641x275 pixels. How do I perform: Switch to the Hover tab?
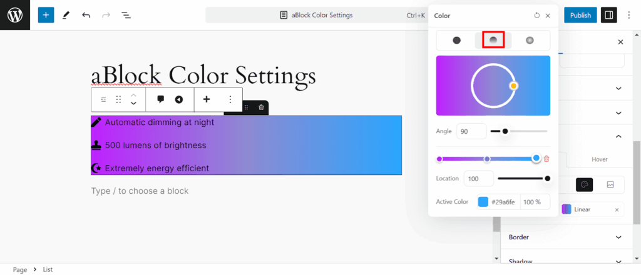(x=600, y=159)
